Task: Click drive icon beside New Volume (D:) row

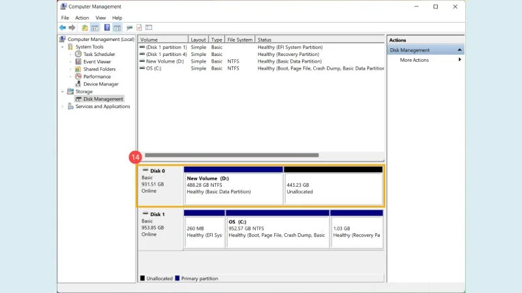Action: pos(142,61)
